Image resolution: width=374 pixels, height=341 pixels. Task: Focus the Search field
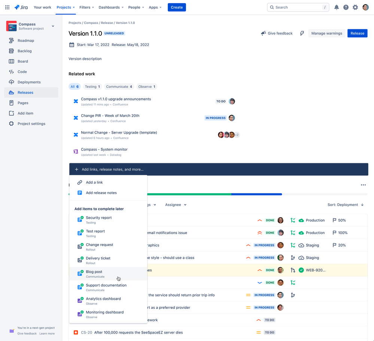coord(298,7)
